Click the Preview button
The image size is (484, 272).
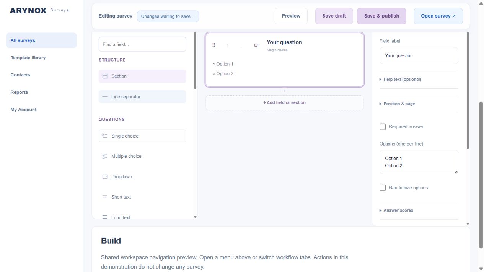click(x=291, y=16)
